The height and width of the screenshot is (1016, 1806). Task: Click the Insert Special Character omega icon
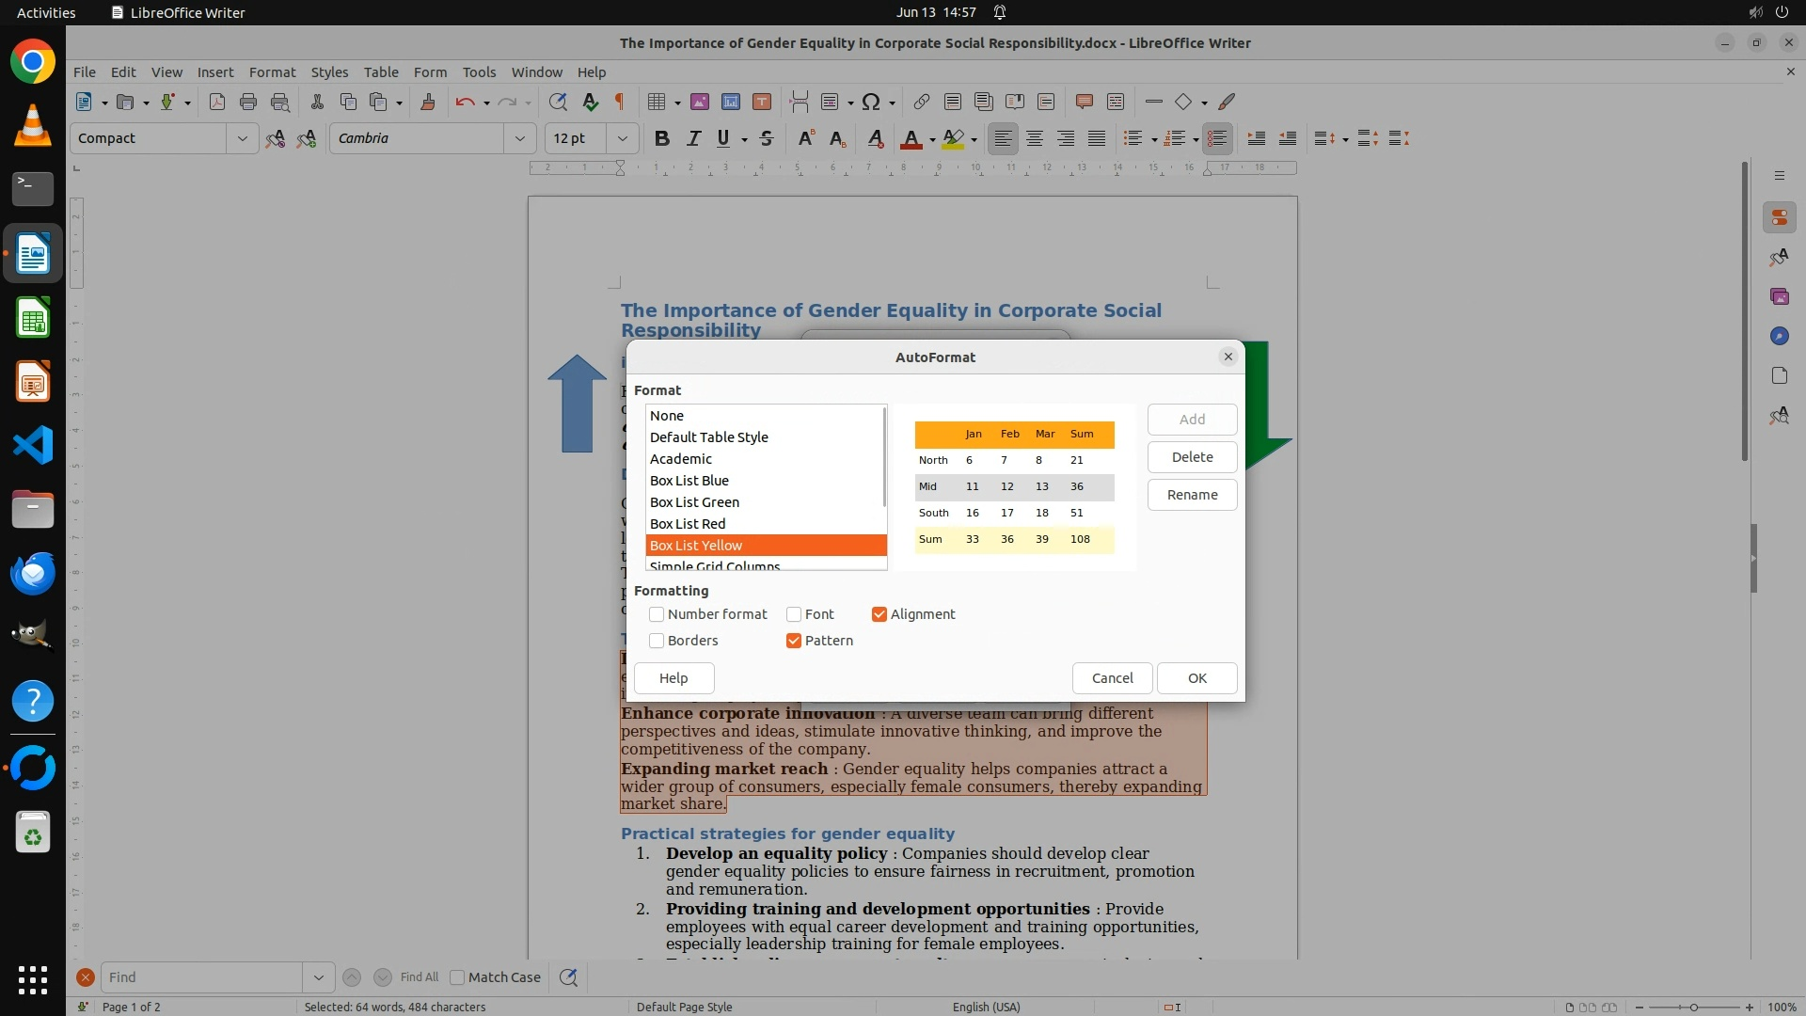(x=871, y=102)
